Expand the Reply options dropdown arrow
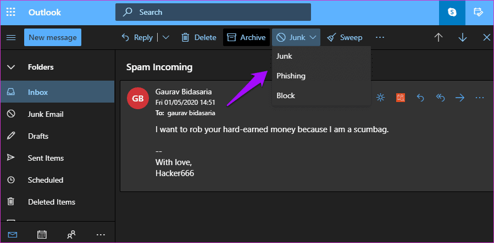The image size is (494, 243). [x=166, y=37]
